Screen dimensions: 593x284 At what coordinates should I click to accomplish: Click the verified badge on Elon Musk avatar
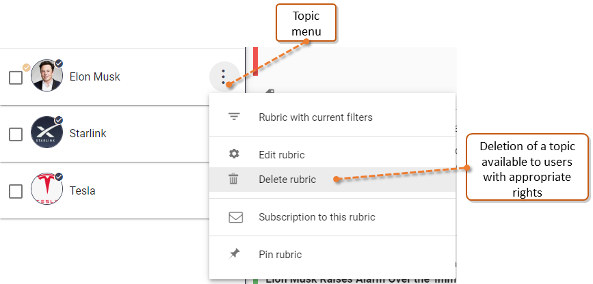[x=59, y=63]
